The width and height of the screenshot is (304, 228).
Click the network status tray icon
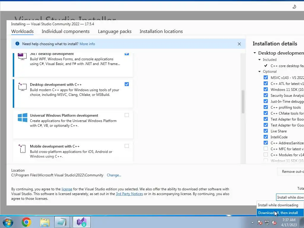pyautogui.click(x=267, y=222)
